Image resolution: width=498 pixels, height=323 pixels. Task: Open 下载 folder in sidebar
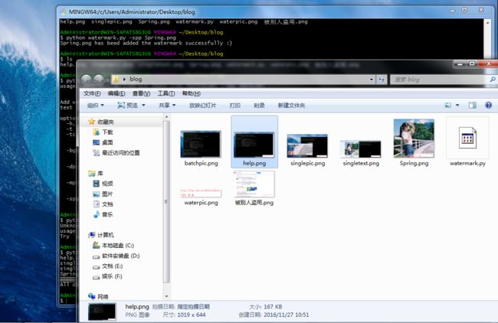pyautogui.click(x=107, y=132)
